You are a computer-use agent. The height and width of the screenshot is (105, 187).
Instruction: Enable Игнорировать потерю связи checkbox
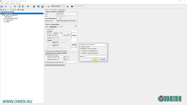pos(46,62)
